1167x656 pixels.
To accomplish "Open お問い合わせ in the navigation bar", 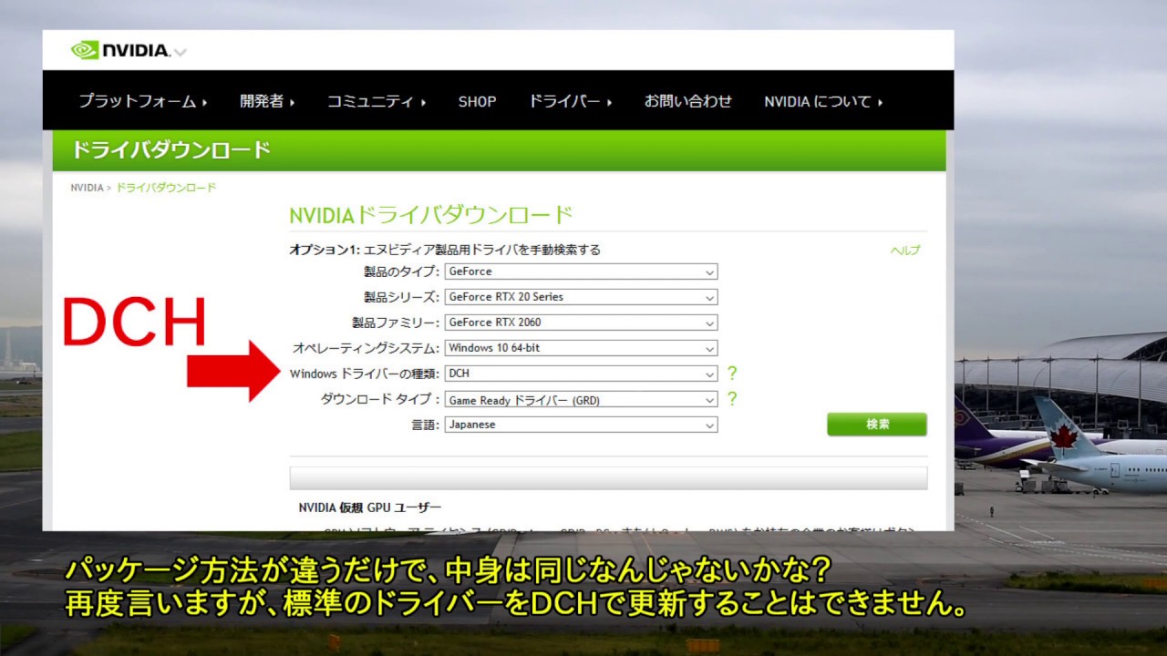I will pyautogui.click(x=688, y=101).
